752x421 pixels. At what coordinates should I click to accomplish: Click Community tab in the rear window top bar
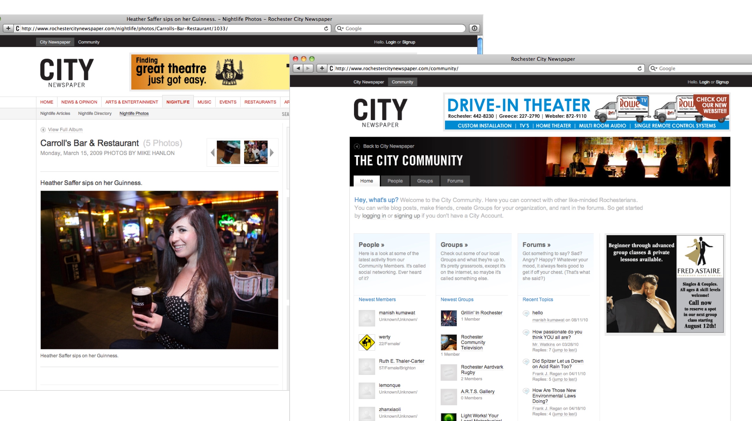click(x=89, y=42)
